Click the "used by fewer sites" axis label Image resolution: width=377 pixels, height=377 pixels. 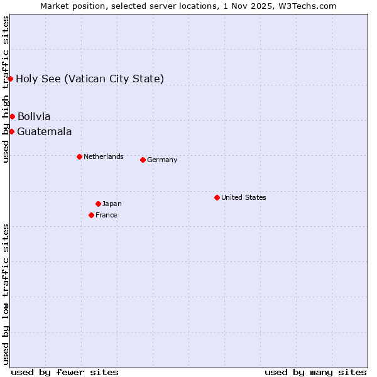coord(65,372)
